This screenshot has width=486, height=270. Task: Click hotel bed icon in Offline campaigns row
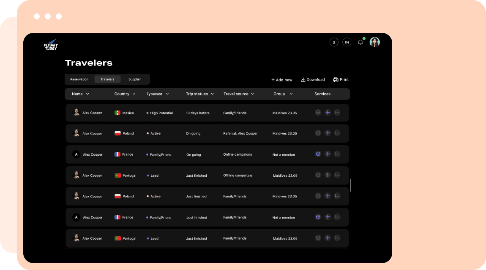337,175
